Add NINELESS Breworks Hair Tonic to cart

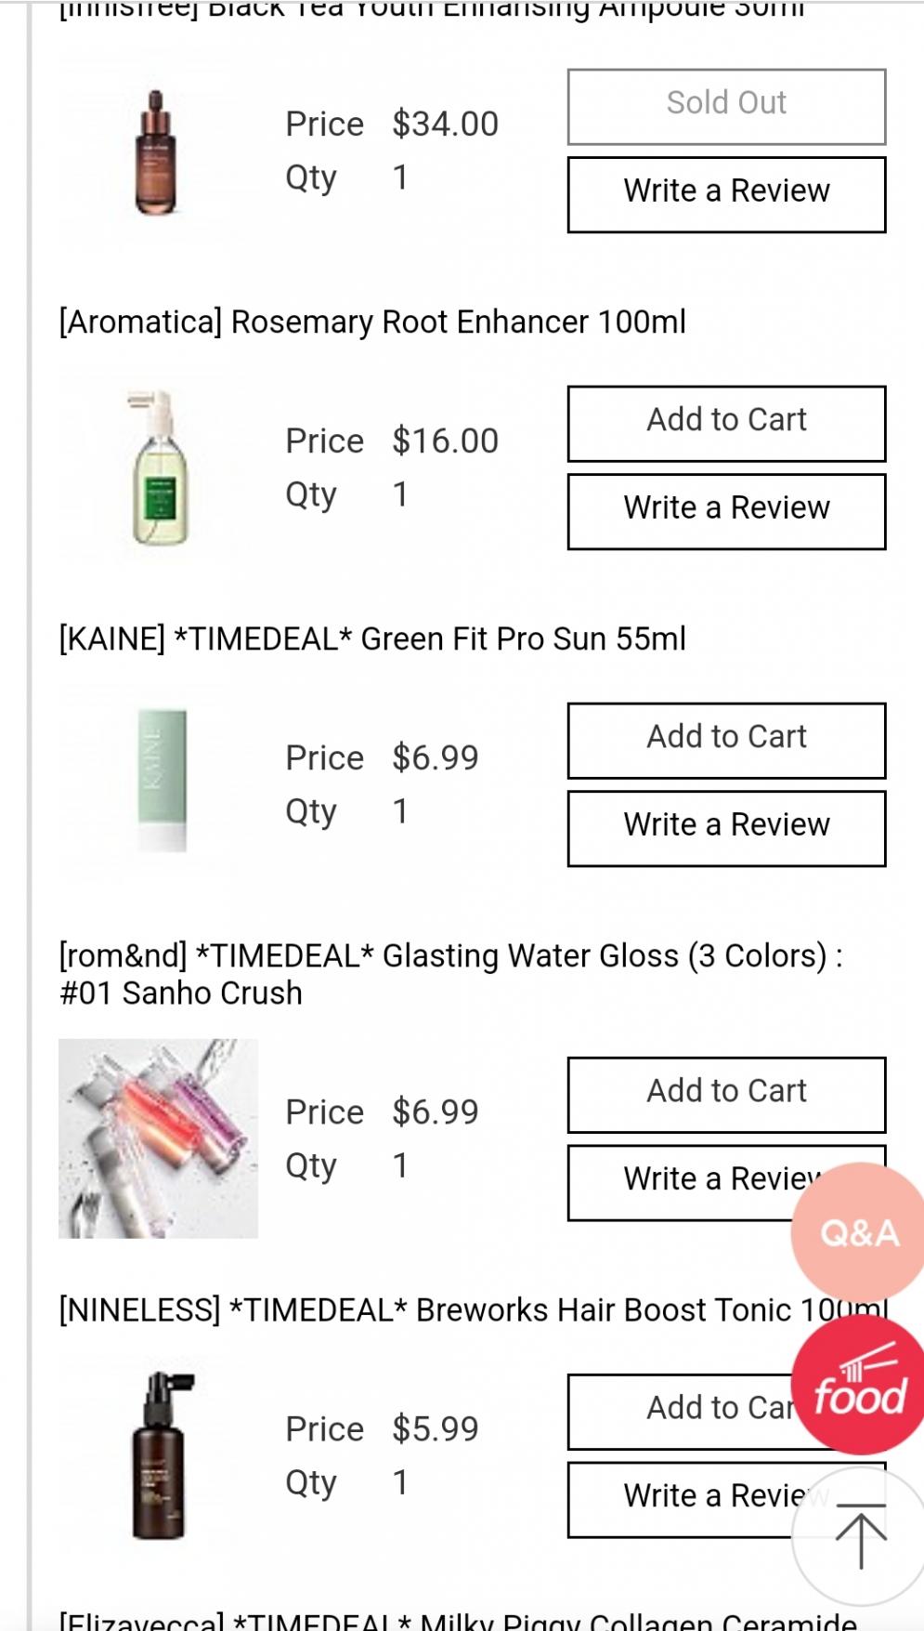click(x=678, y=1411)
